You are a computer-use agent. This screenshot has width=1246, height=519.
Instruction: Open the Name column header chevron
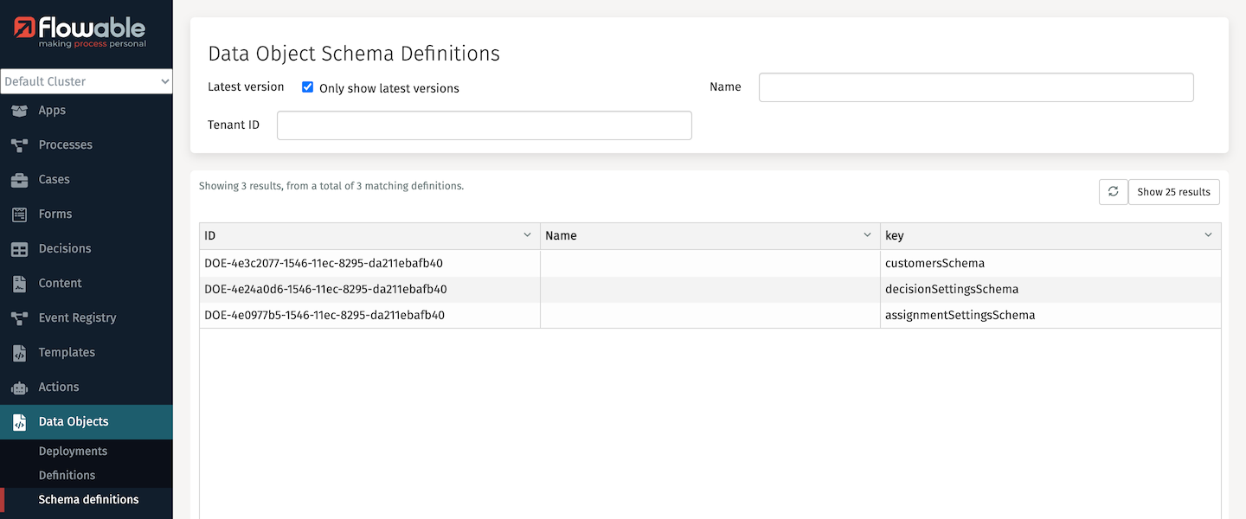pos(867,235)
